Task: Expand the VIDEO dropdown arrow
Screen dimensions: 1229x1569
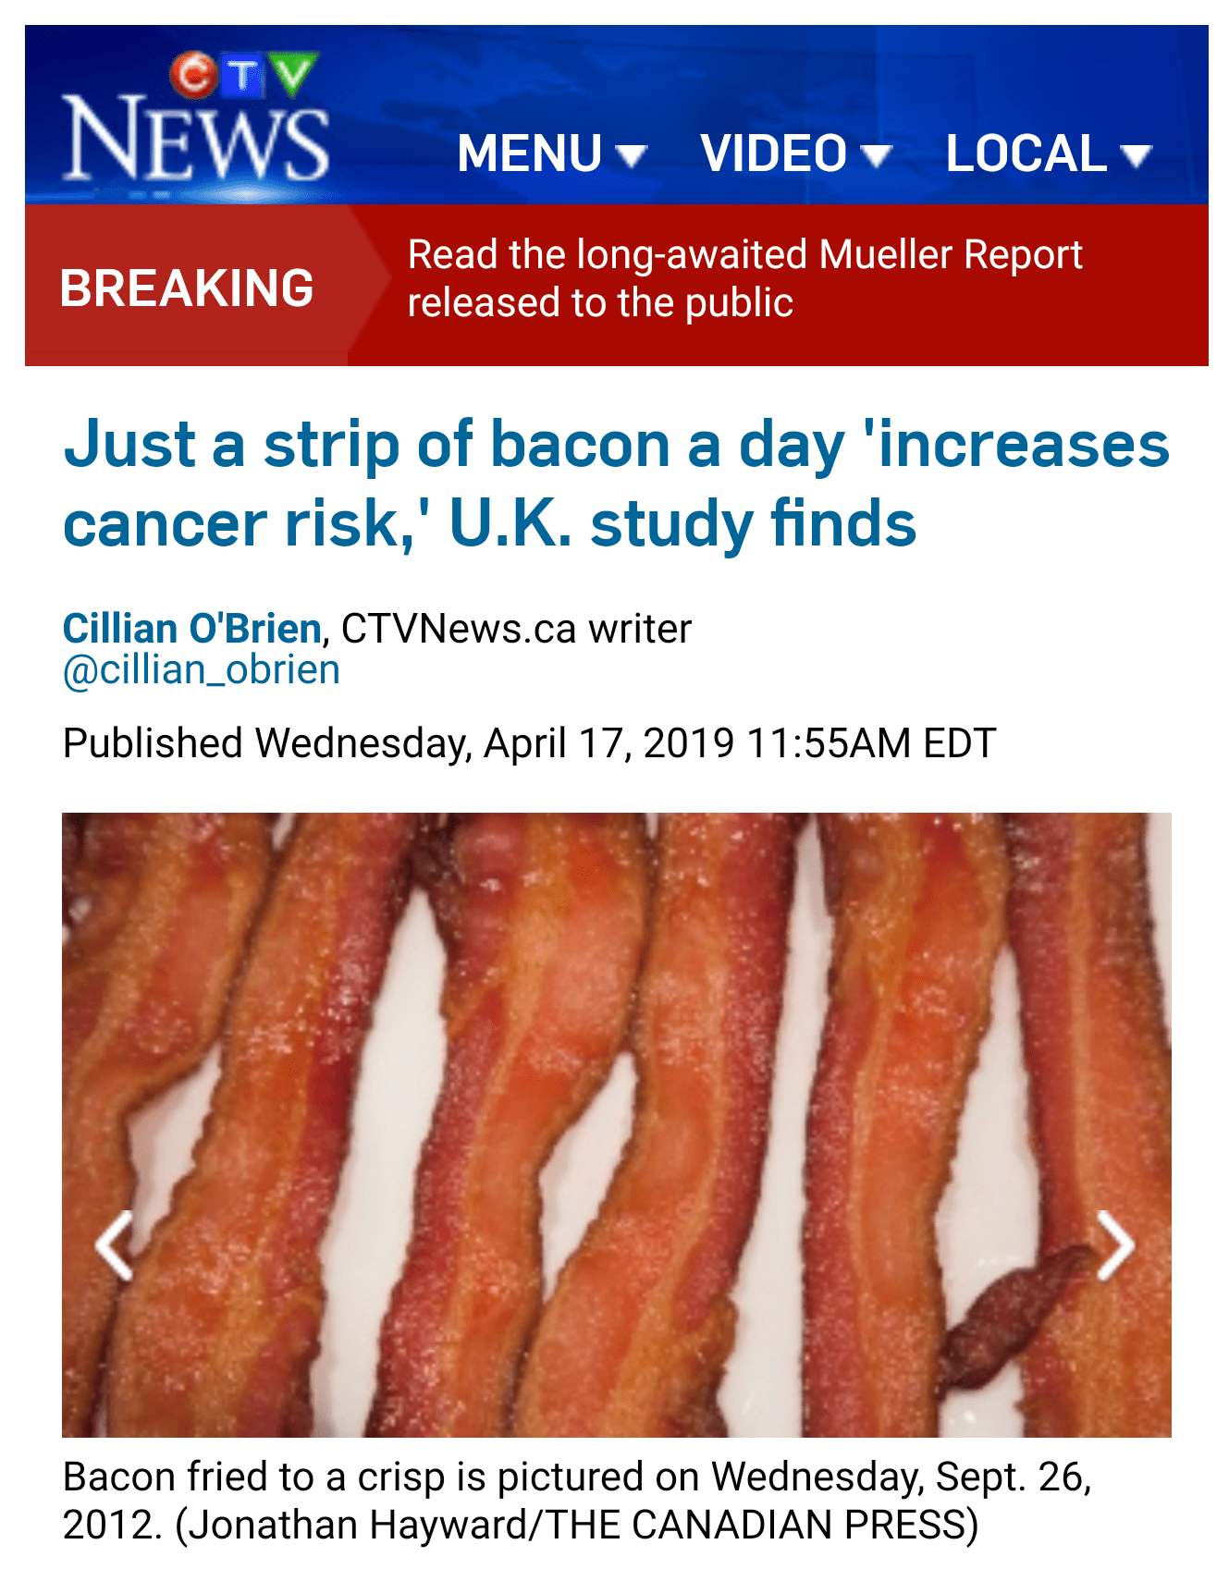Action: point(875,155)
